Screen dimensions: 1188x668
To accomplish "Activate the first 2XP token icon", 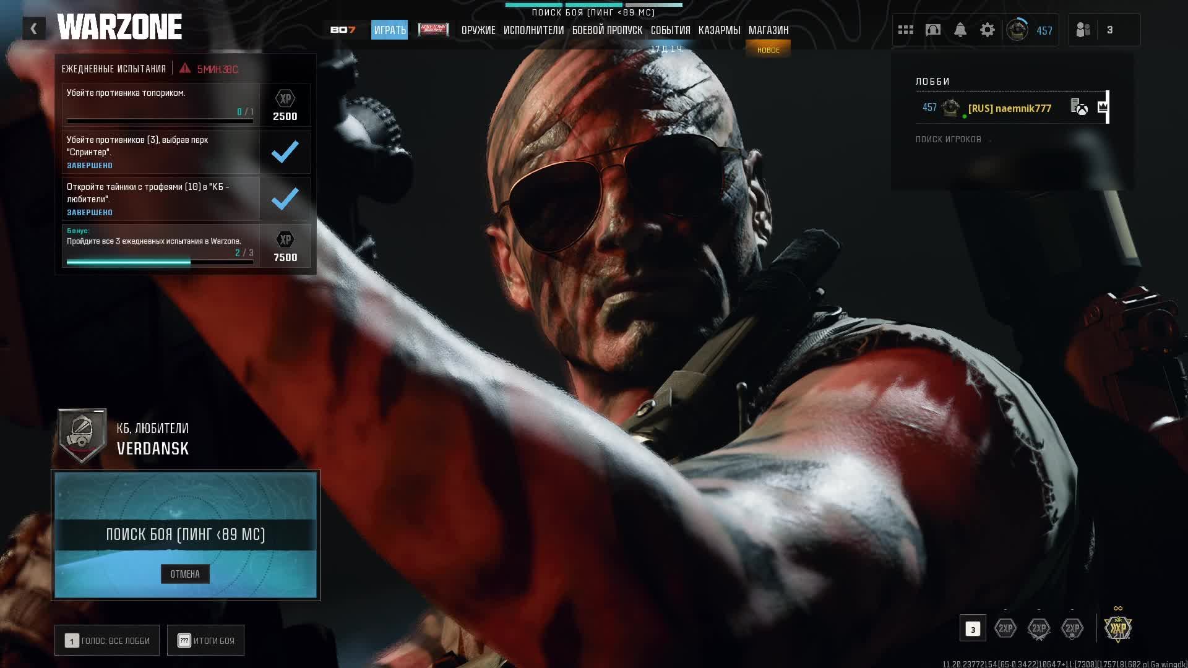I will 1005,628.
